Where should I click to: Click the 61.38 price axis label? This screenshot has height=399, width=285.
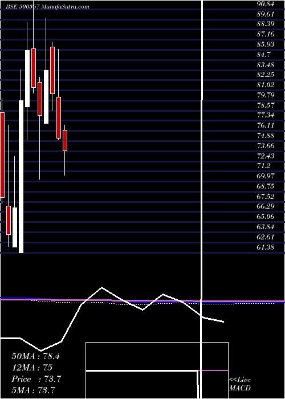[x=266, y=247]
